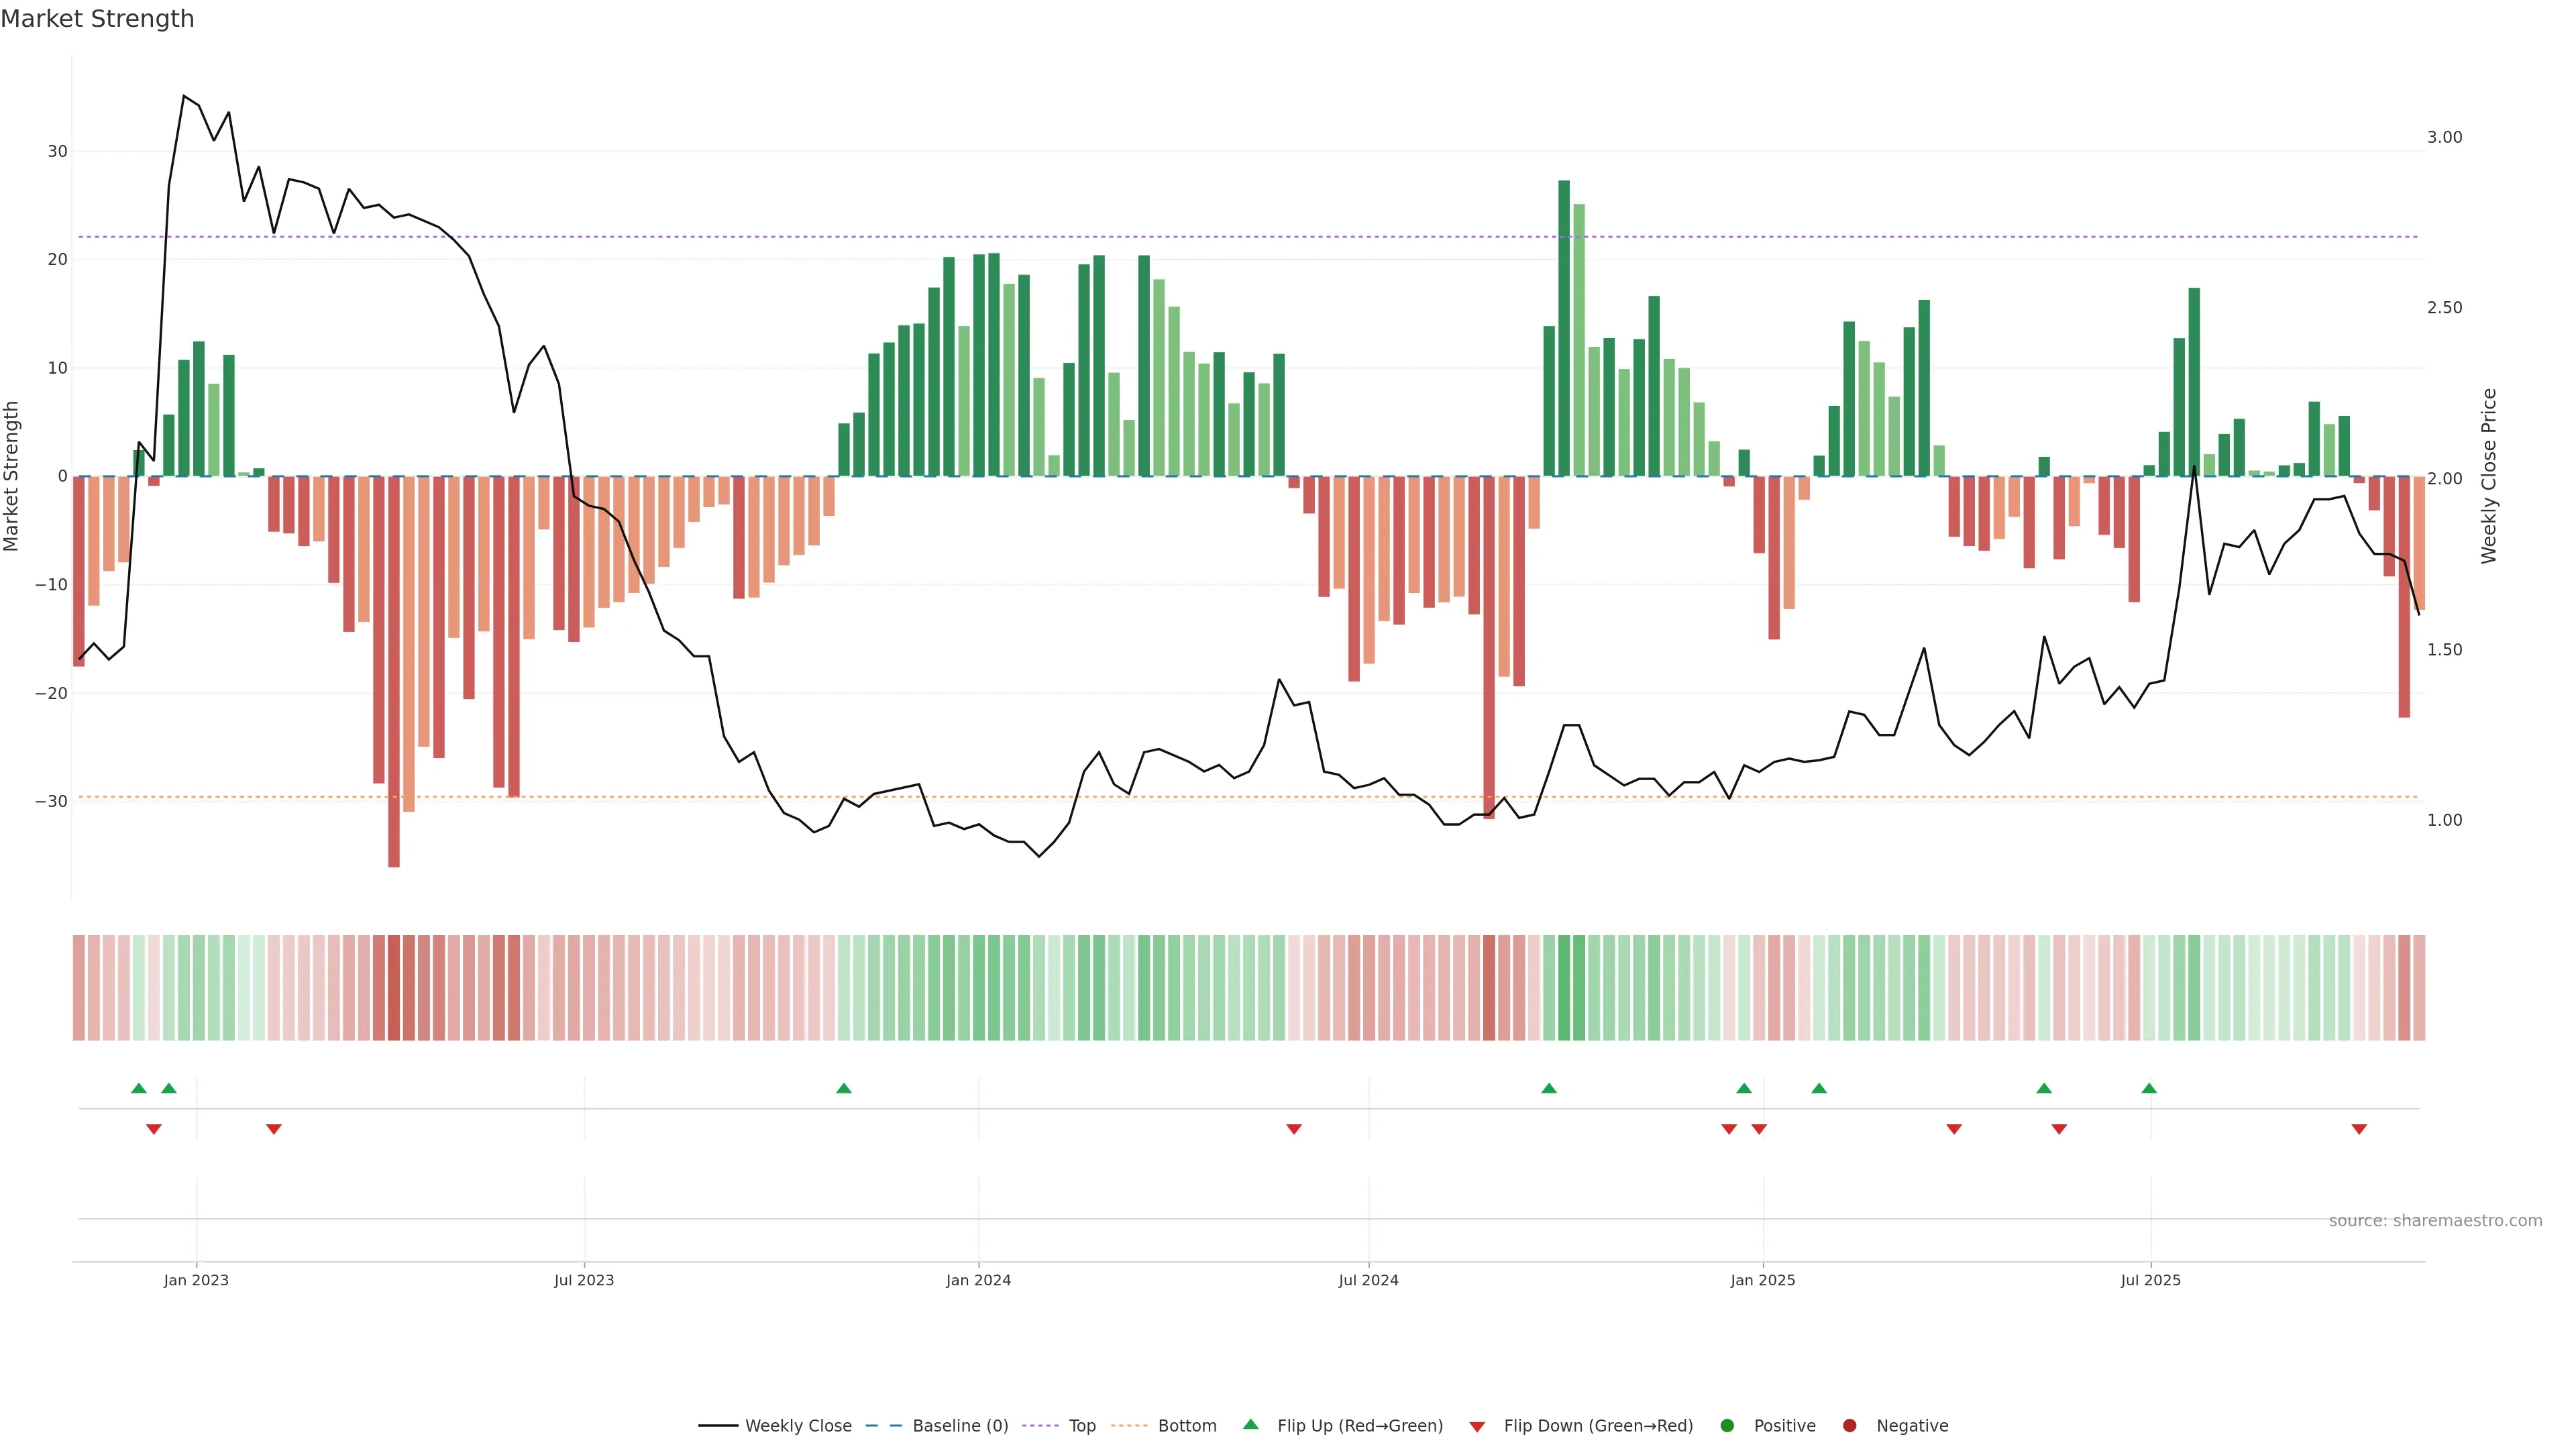Click the source: sharemaestro.com text

(x=2435, y=1221)
